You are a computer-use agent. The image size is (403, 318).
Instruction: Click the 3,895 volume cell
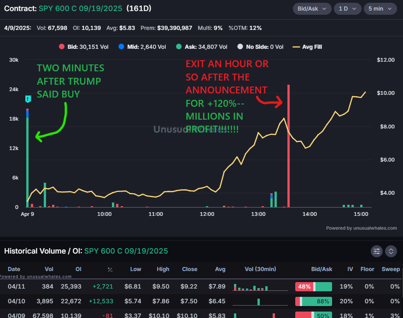coord(45,301)
